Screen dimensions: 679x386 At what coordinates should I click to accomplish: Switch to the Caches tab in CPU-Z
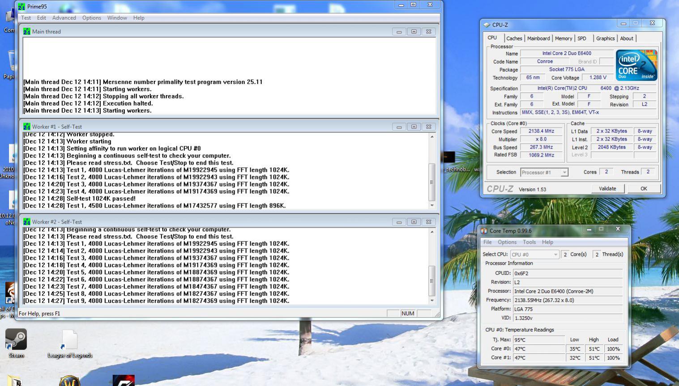pos(514,38)
